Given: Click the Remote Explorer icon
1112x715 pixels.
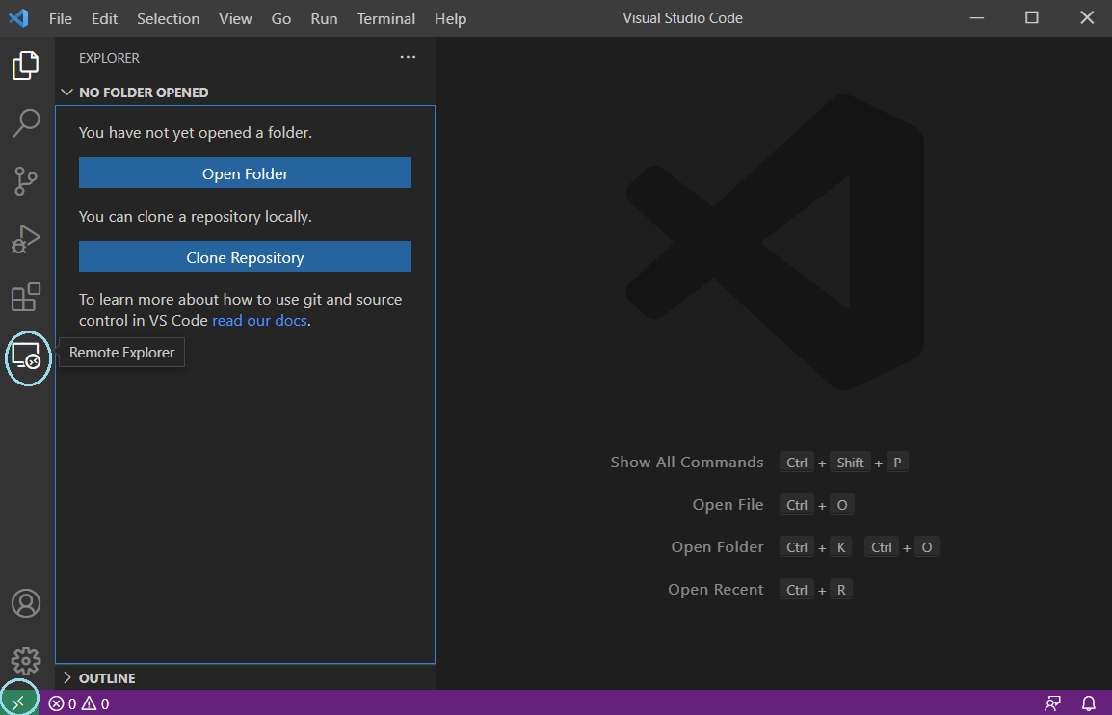Looking at the screenshot, I should [x=26, y=357].
